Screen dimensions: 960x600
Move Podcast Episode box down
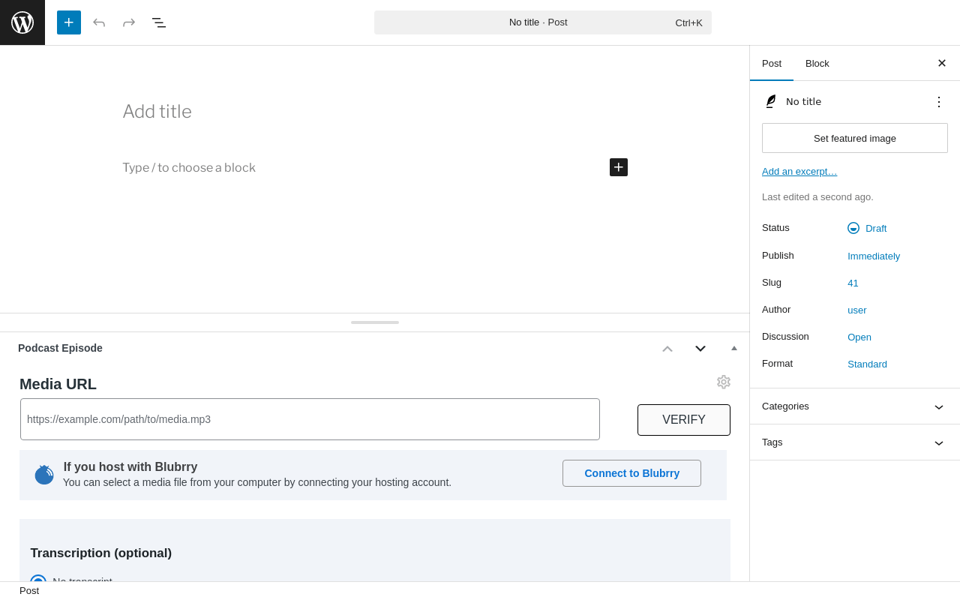(x=700, y=348)
